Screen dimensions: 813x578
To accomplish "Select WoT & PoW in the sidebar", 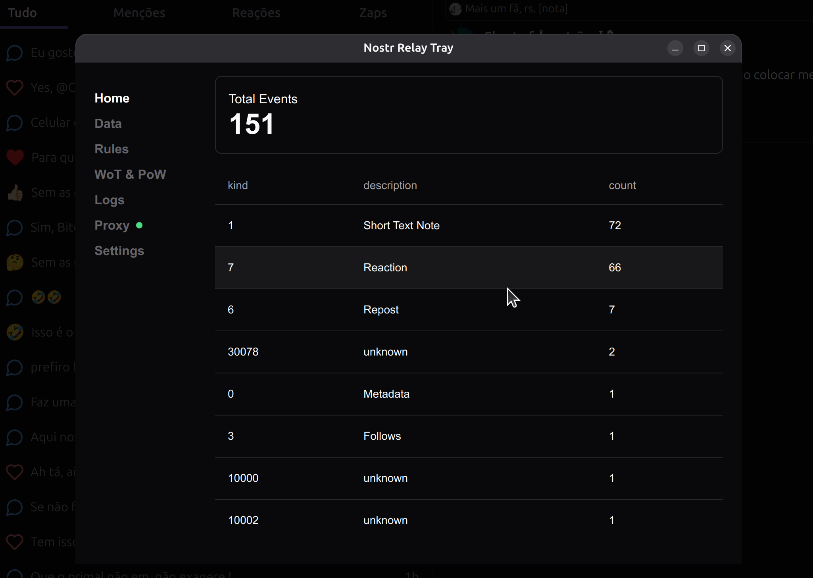I will point(130,174).
